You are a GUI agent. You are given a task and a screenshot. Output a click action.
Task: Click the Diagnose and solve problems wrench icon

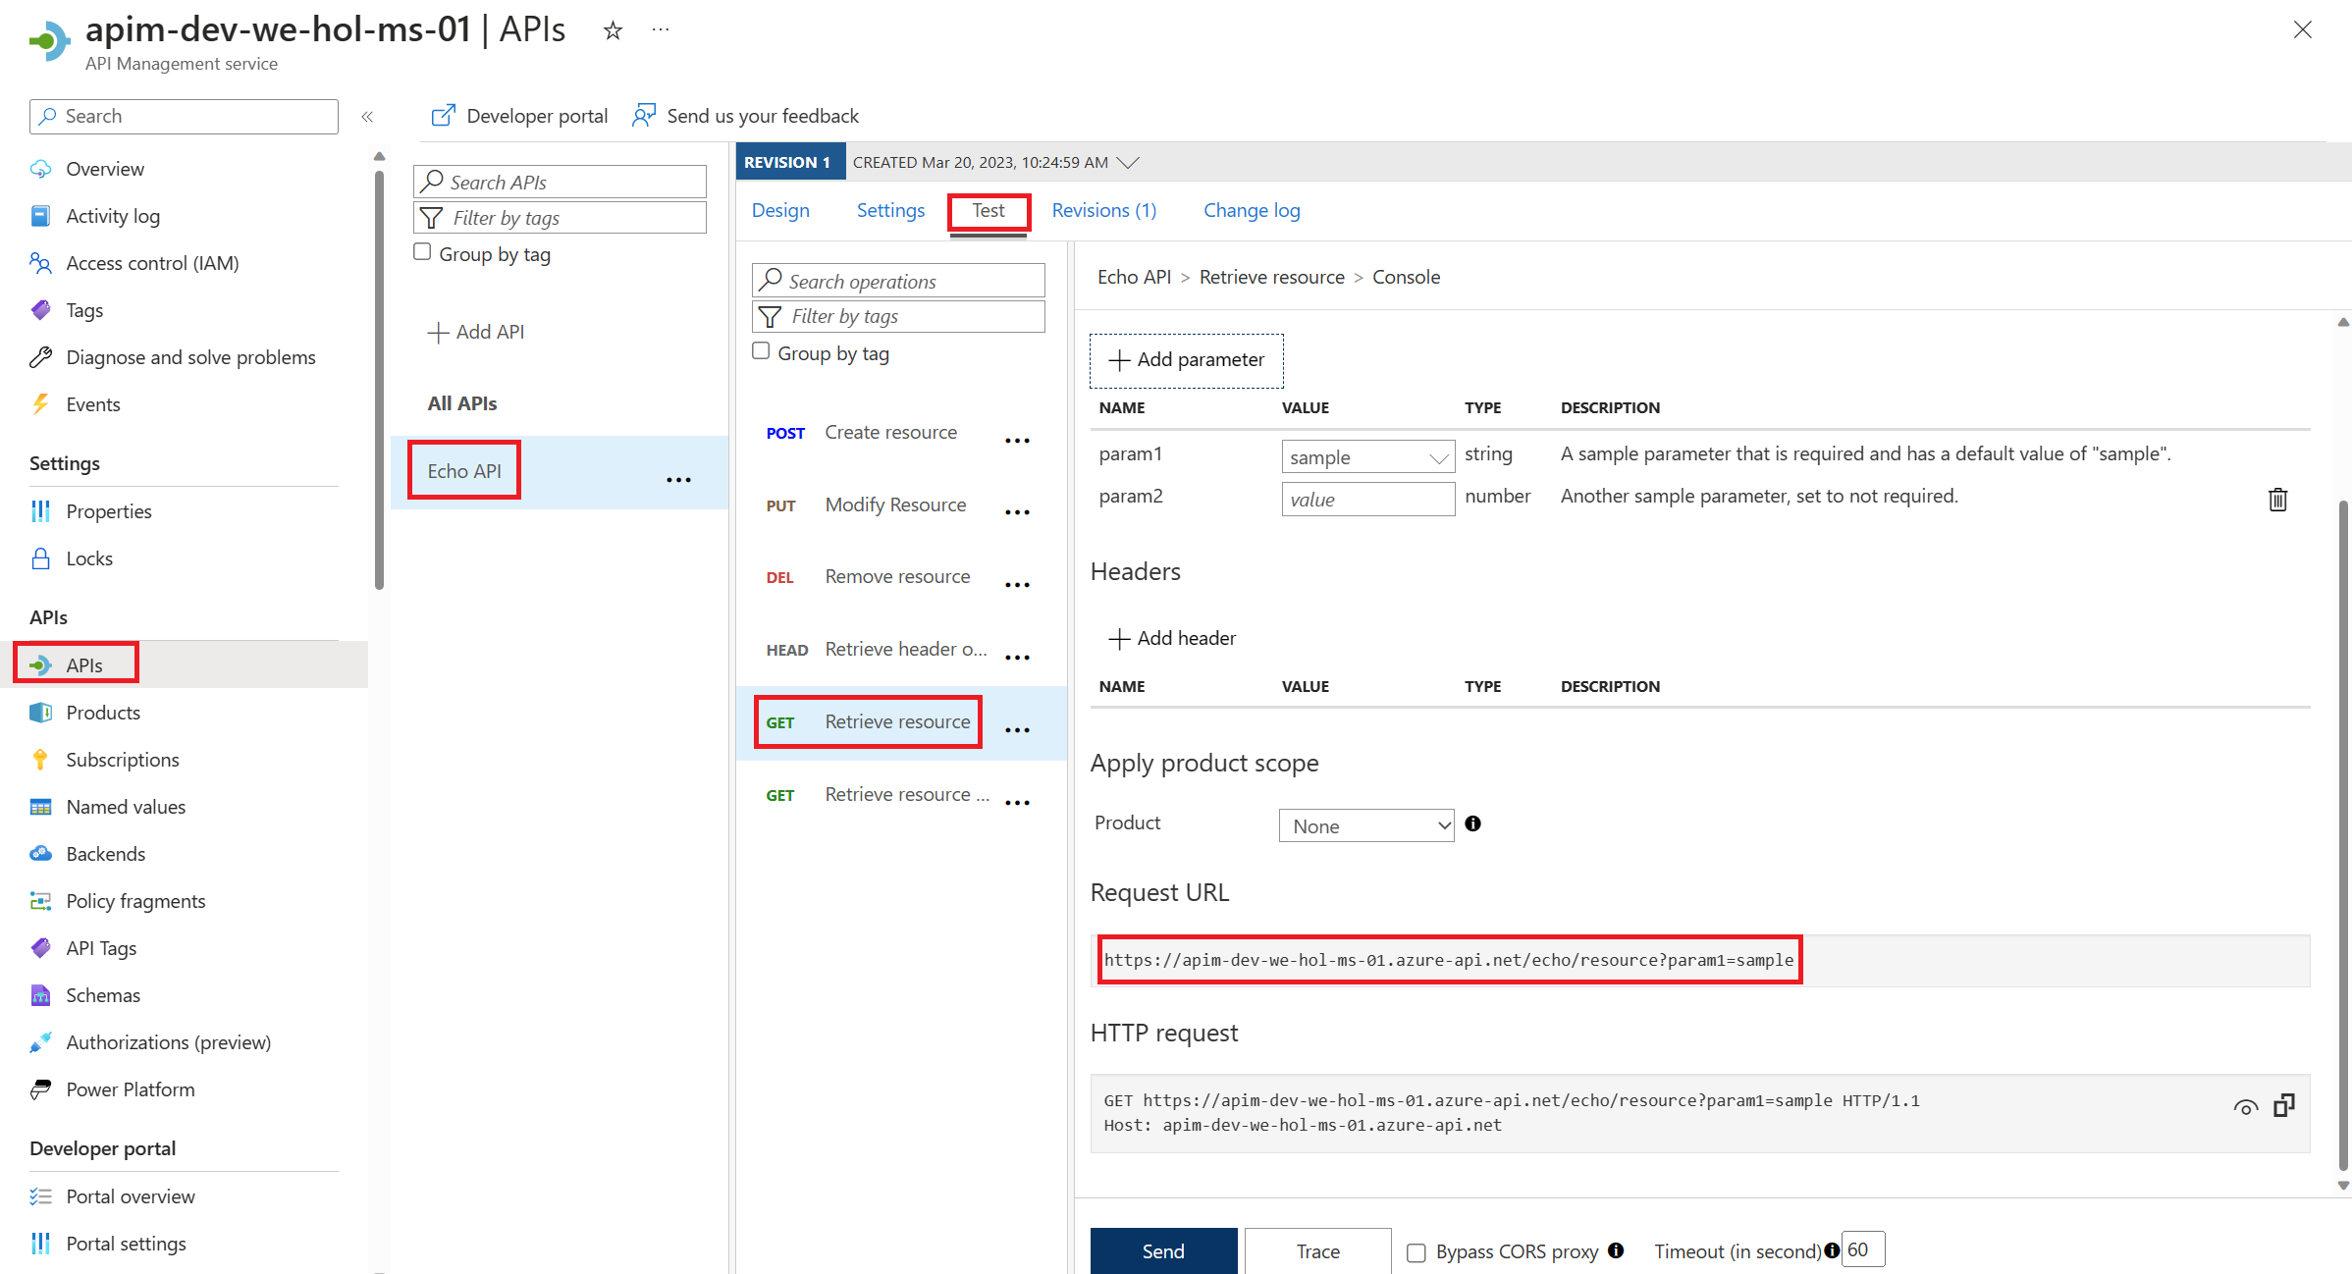[40, 357]
